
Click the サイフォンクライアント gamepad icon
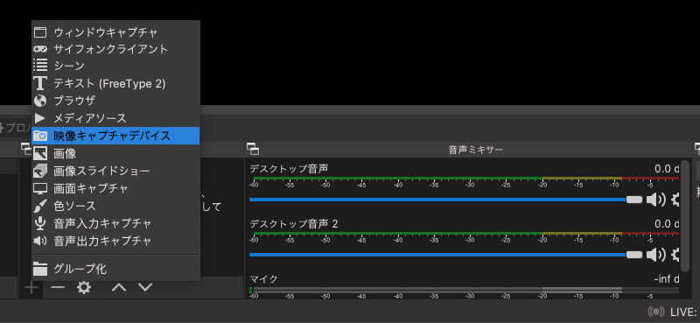[x=40, y=49]
